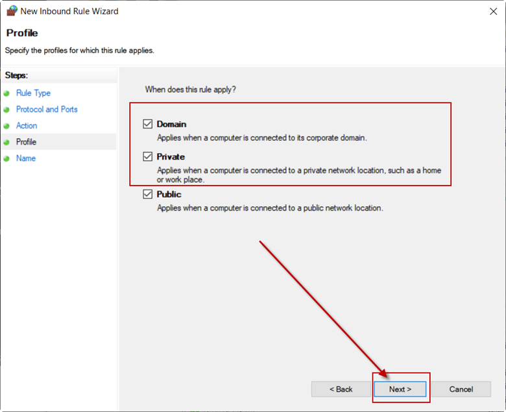Click green bullet beside Rule Type step
The image size is (506, 412).
(x=6, y=93)
